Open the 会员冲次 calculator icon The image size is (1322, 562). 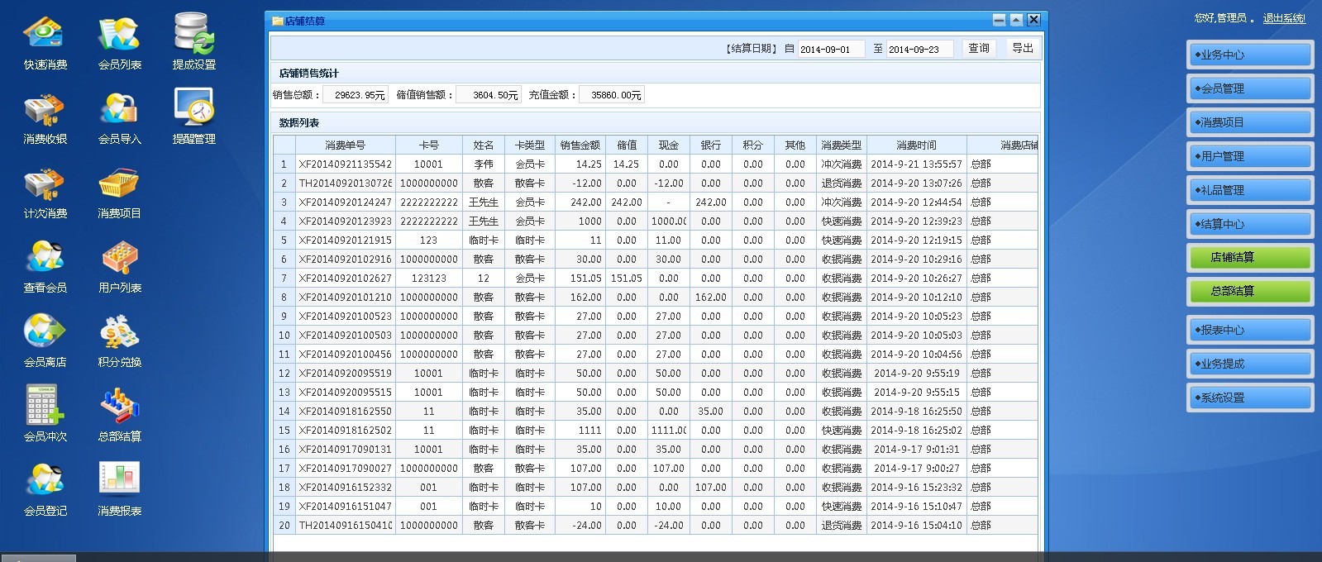click(x=45, y=407)
